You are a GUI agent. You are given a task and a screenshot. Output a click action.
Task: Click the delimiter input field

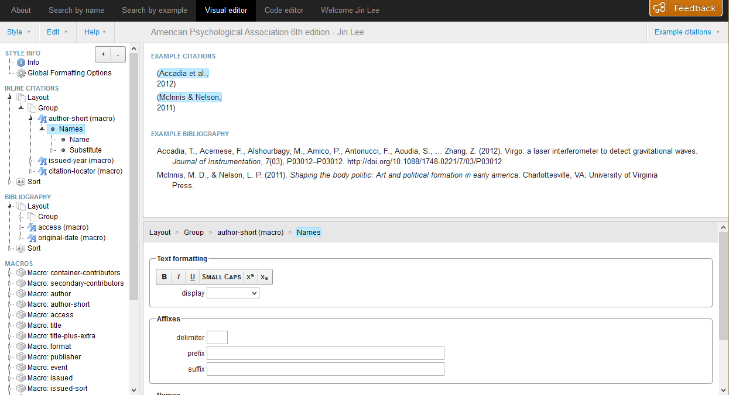tap(217, 337)
